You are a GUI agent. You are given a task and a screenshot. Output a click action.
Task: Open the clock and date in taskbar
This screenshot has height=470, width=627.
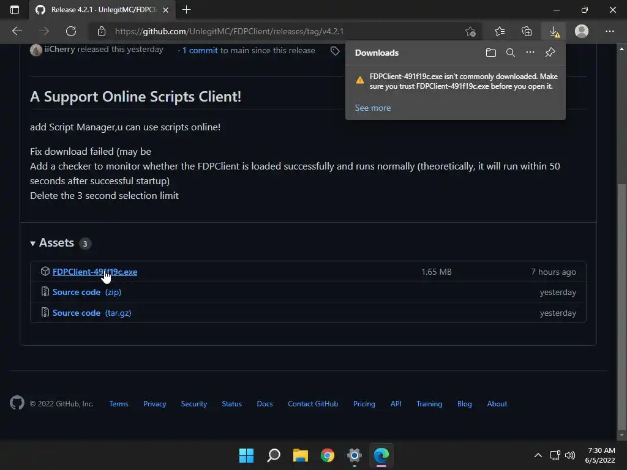600,455
